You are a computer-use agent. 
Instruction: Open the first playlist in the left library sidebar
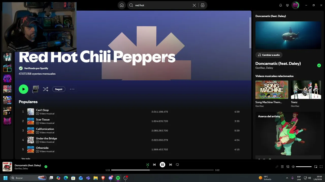[x=7, y=57]
